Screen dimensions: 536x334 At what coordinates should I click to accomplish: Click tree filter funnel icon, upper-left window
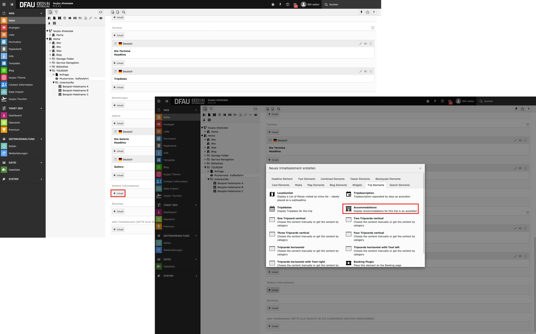pos(56,12)
